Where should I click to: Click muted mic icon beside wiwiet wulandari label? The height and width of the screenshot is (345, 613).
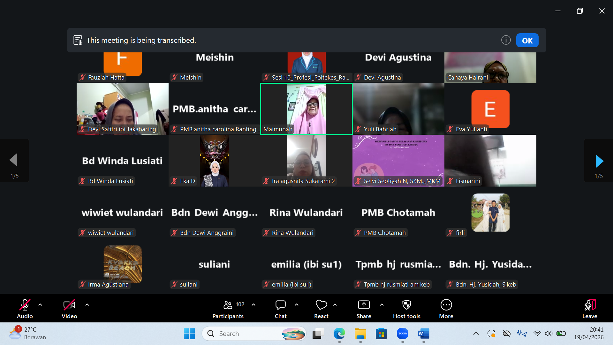point(82,233)
